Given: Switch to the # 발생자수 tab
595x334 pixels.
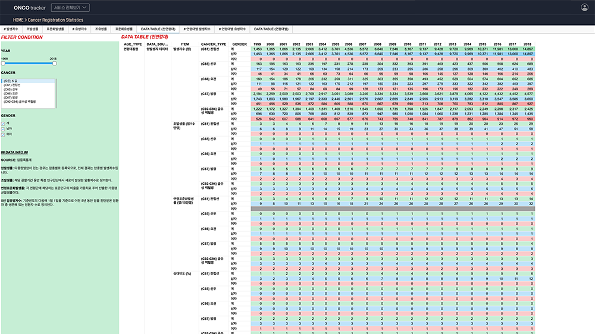Looking at the screenshot, I should (x=11, y=29).
